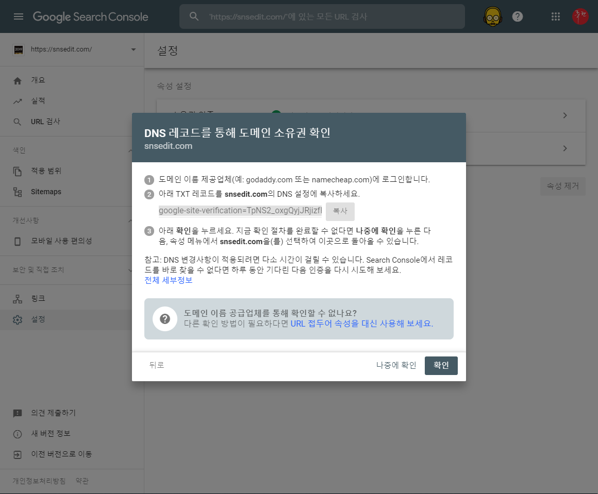Click the search magnifier icon in top bar
This screenshot has height=494, width=598.
(194, 16)
